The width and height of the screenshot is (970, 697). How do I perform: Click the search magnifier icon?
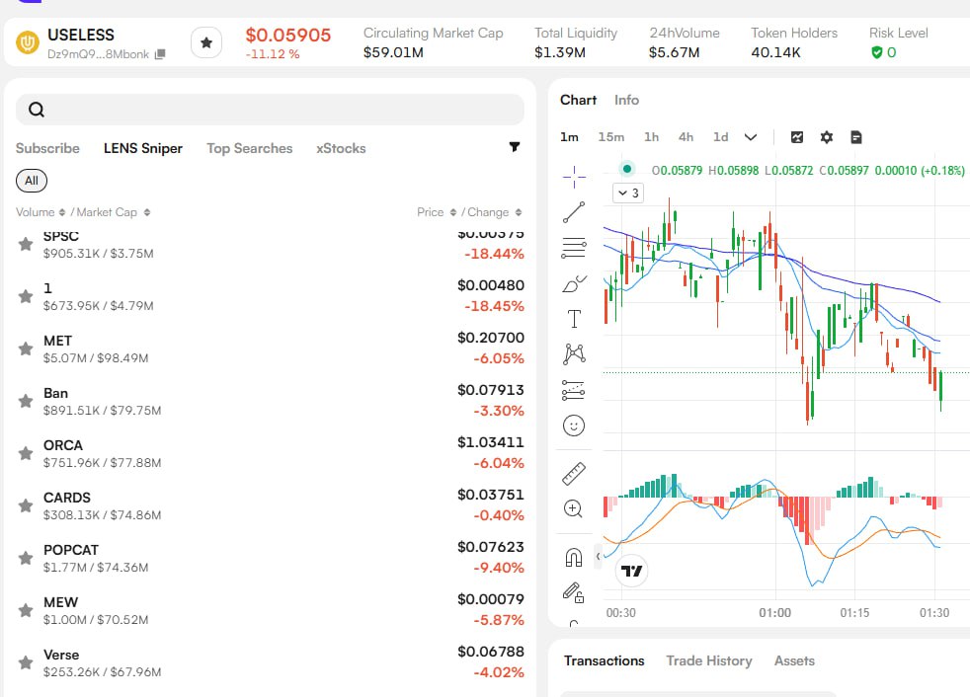click(x=37, y=110)
